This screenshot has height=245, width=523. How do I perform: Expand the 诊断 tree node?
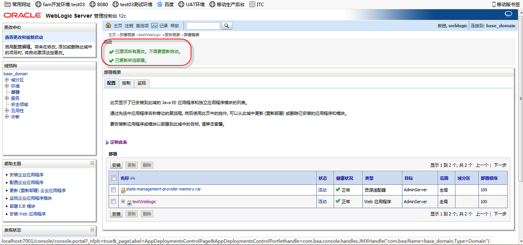(x=7, y=117)
